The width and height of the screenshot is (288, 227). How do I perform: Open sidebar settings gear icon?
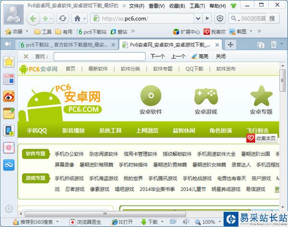9,209
